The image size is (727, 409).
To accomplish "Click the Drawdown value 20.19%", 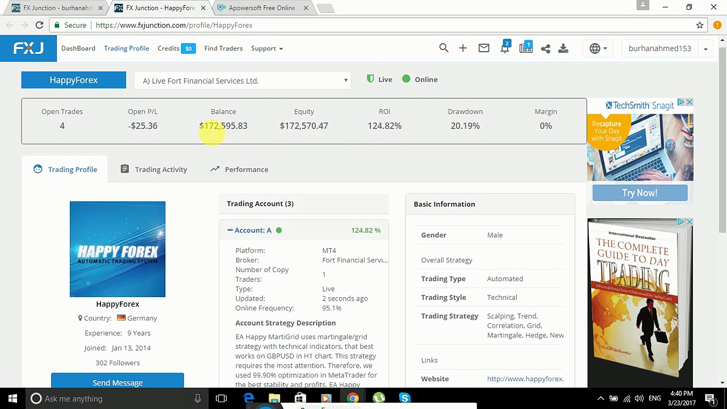I will click(x=465, y=126).
